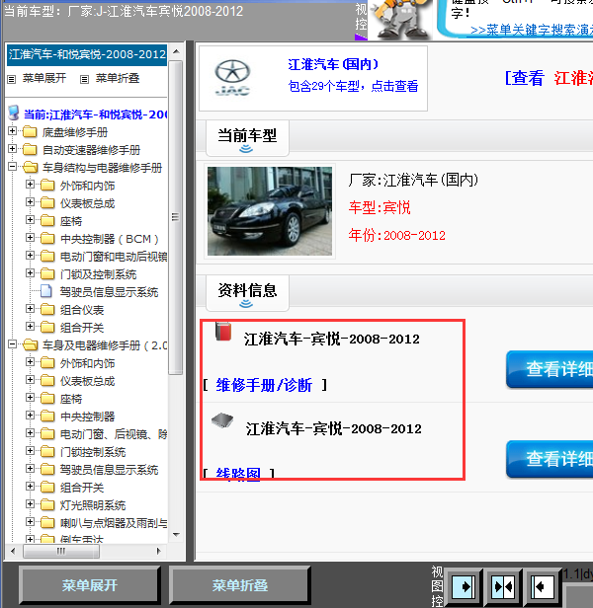Image resolution: width=593 pixels, height=608 pixels.
Task: Click the first 查看详细 button
Action: [550, 369]
